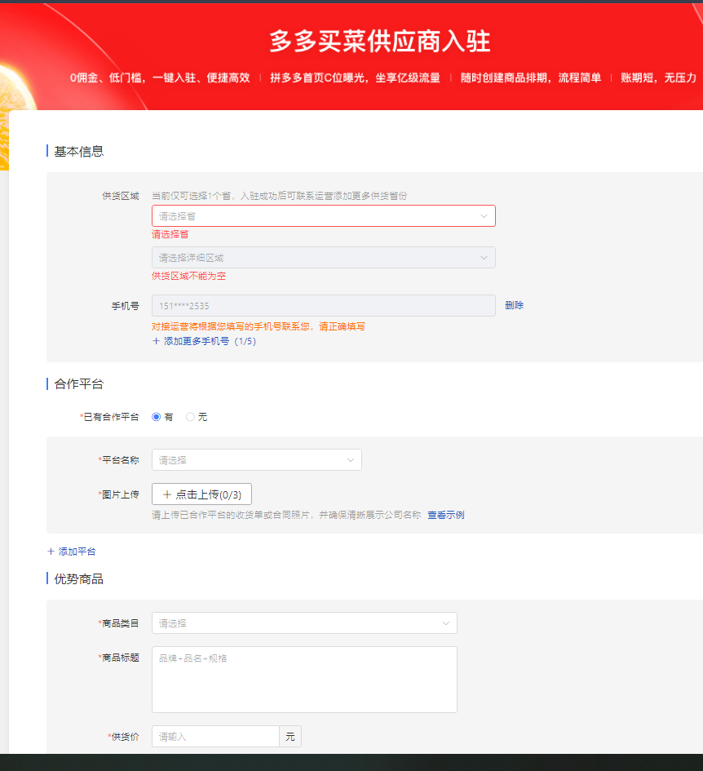
Task: Click banner text 账期短，无压力
Action: click(x=658, y=78)
